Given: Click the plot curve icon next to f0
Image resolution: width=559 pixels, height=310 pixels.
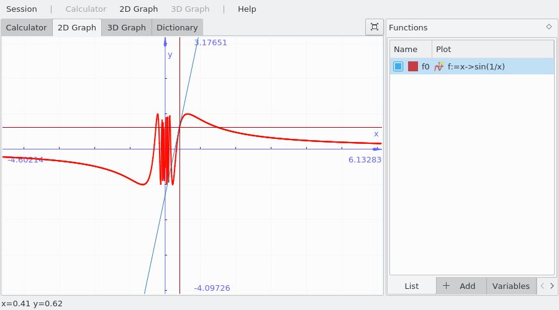Looking at the screenshot, I should click(439, 66).
